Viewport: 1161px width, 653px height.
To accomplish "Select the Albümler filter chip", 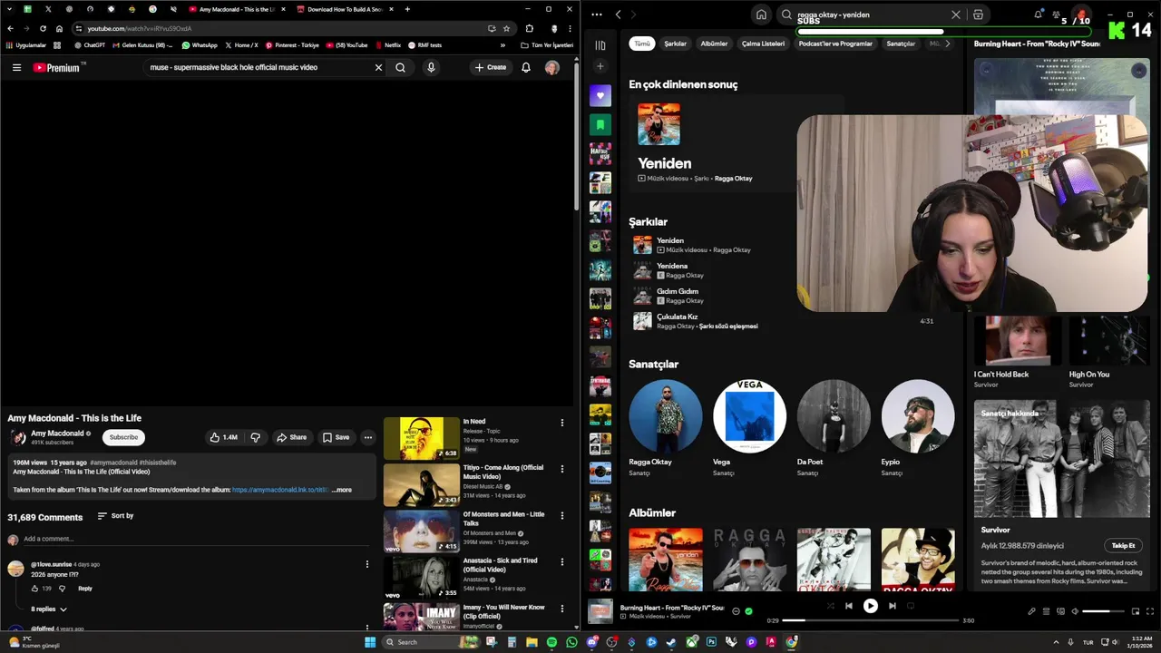I will tap(714, 44).
